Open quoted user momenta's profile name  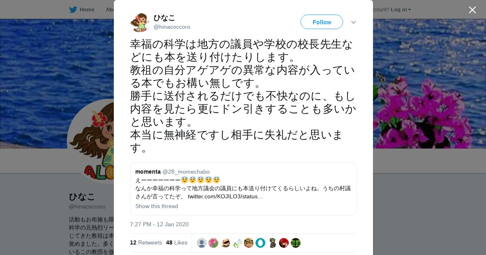click(x=148, y=172)
